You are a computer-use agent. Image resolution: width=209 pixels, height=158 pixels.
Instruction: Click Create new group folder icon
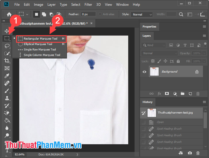pos(183,94)
